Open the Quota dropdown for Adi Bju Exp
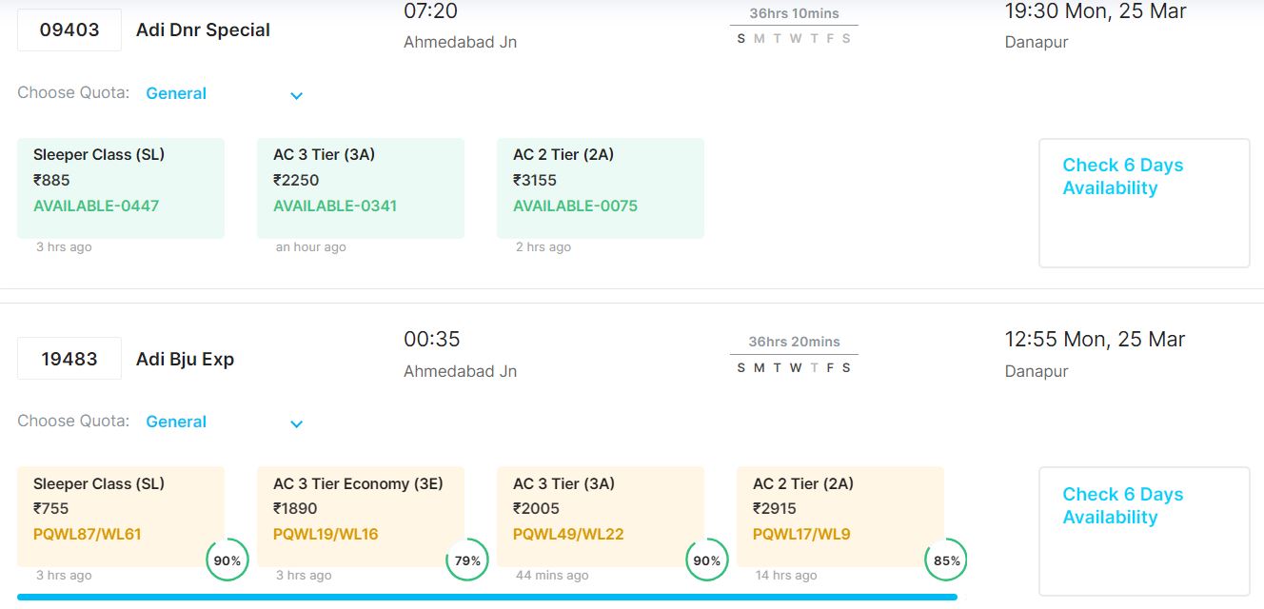Screen dimensions: 1264x609 [x=296, y=423]
